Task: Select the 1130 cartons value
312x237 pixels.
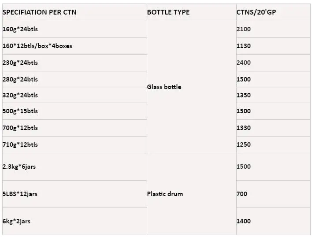Action: 244,46
